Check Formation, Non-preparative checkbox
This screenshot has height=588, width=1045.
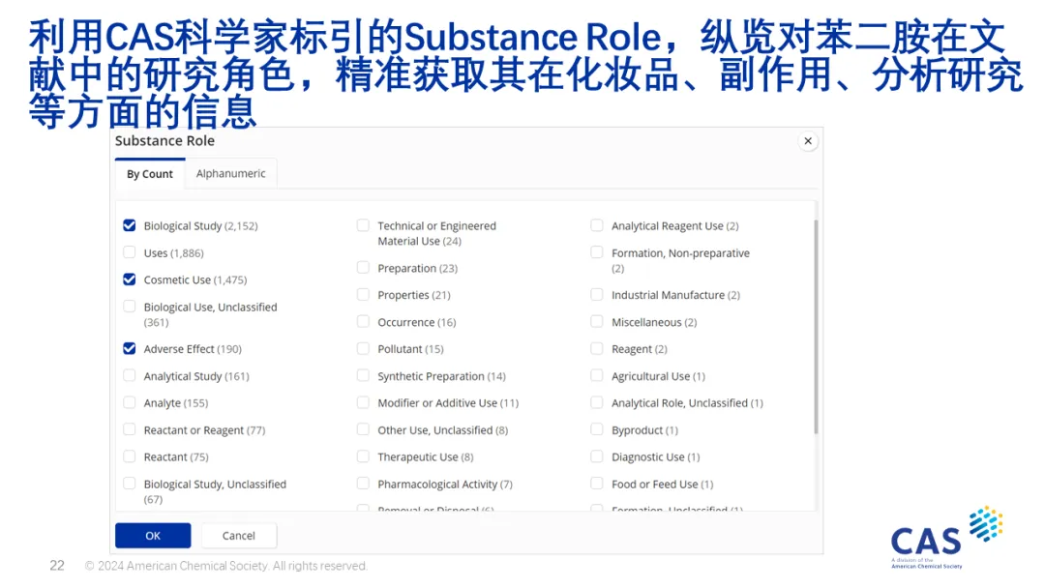597,252
